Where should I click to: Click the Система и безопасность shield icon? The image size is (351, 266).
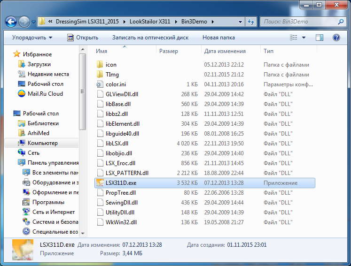tap(26, 222)
